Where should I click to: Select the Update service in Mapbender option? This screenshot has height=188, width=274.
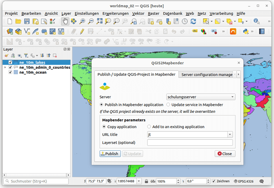tap(169, 105)
